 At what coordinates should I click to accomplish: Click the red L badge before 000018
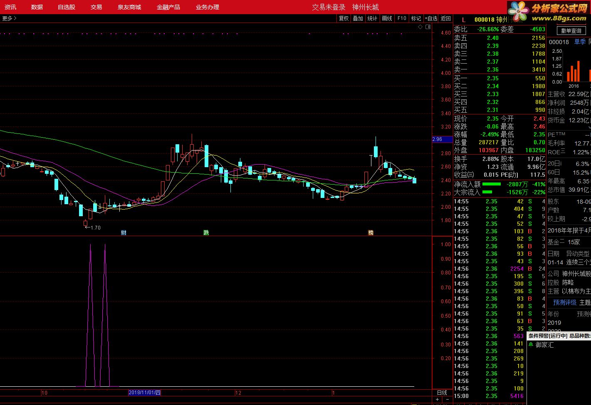[464, 20]
